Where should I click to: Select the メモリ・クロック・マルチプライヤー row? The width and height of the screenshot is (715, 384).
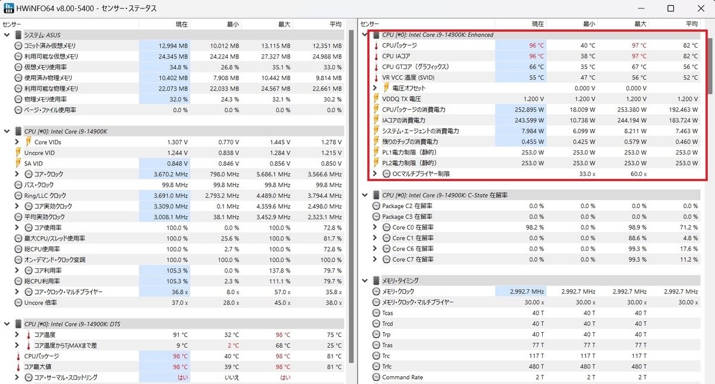(530, 302)
